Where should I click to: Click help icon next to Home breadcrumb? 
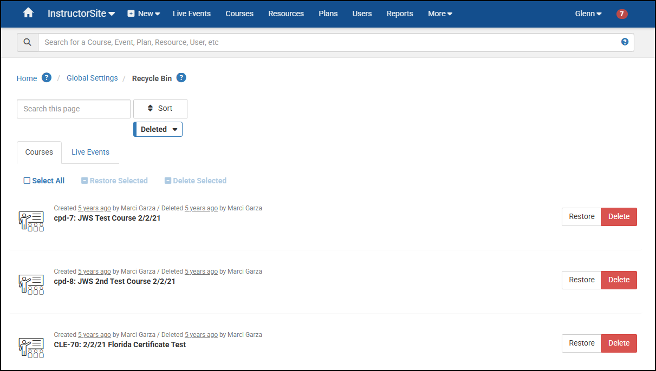coord(47,77)
